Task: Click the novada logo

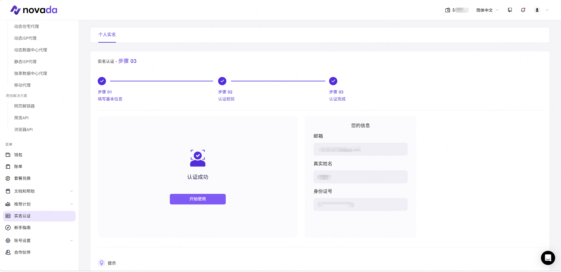Action: [34, 10]
